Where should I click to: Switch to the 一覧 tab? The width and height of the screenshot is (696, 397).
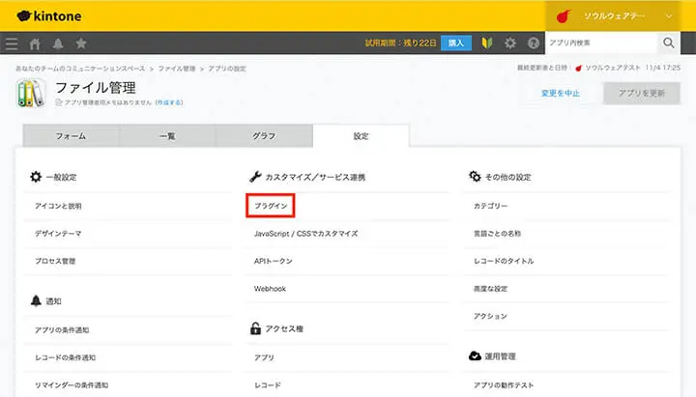coord(167,136)
